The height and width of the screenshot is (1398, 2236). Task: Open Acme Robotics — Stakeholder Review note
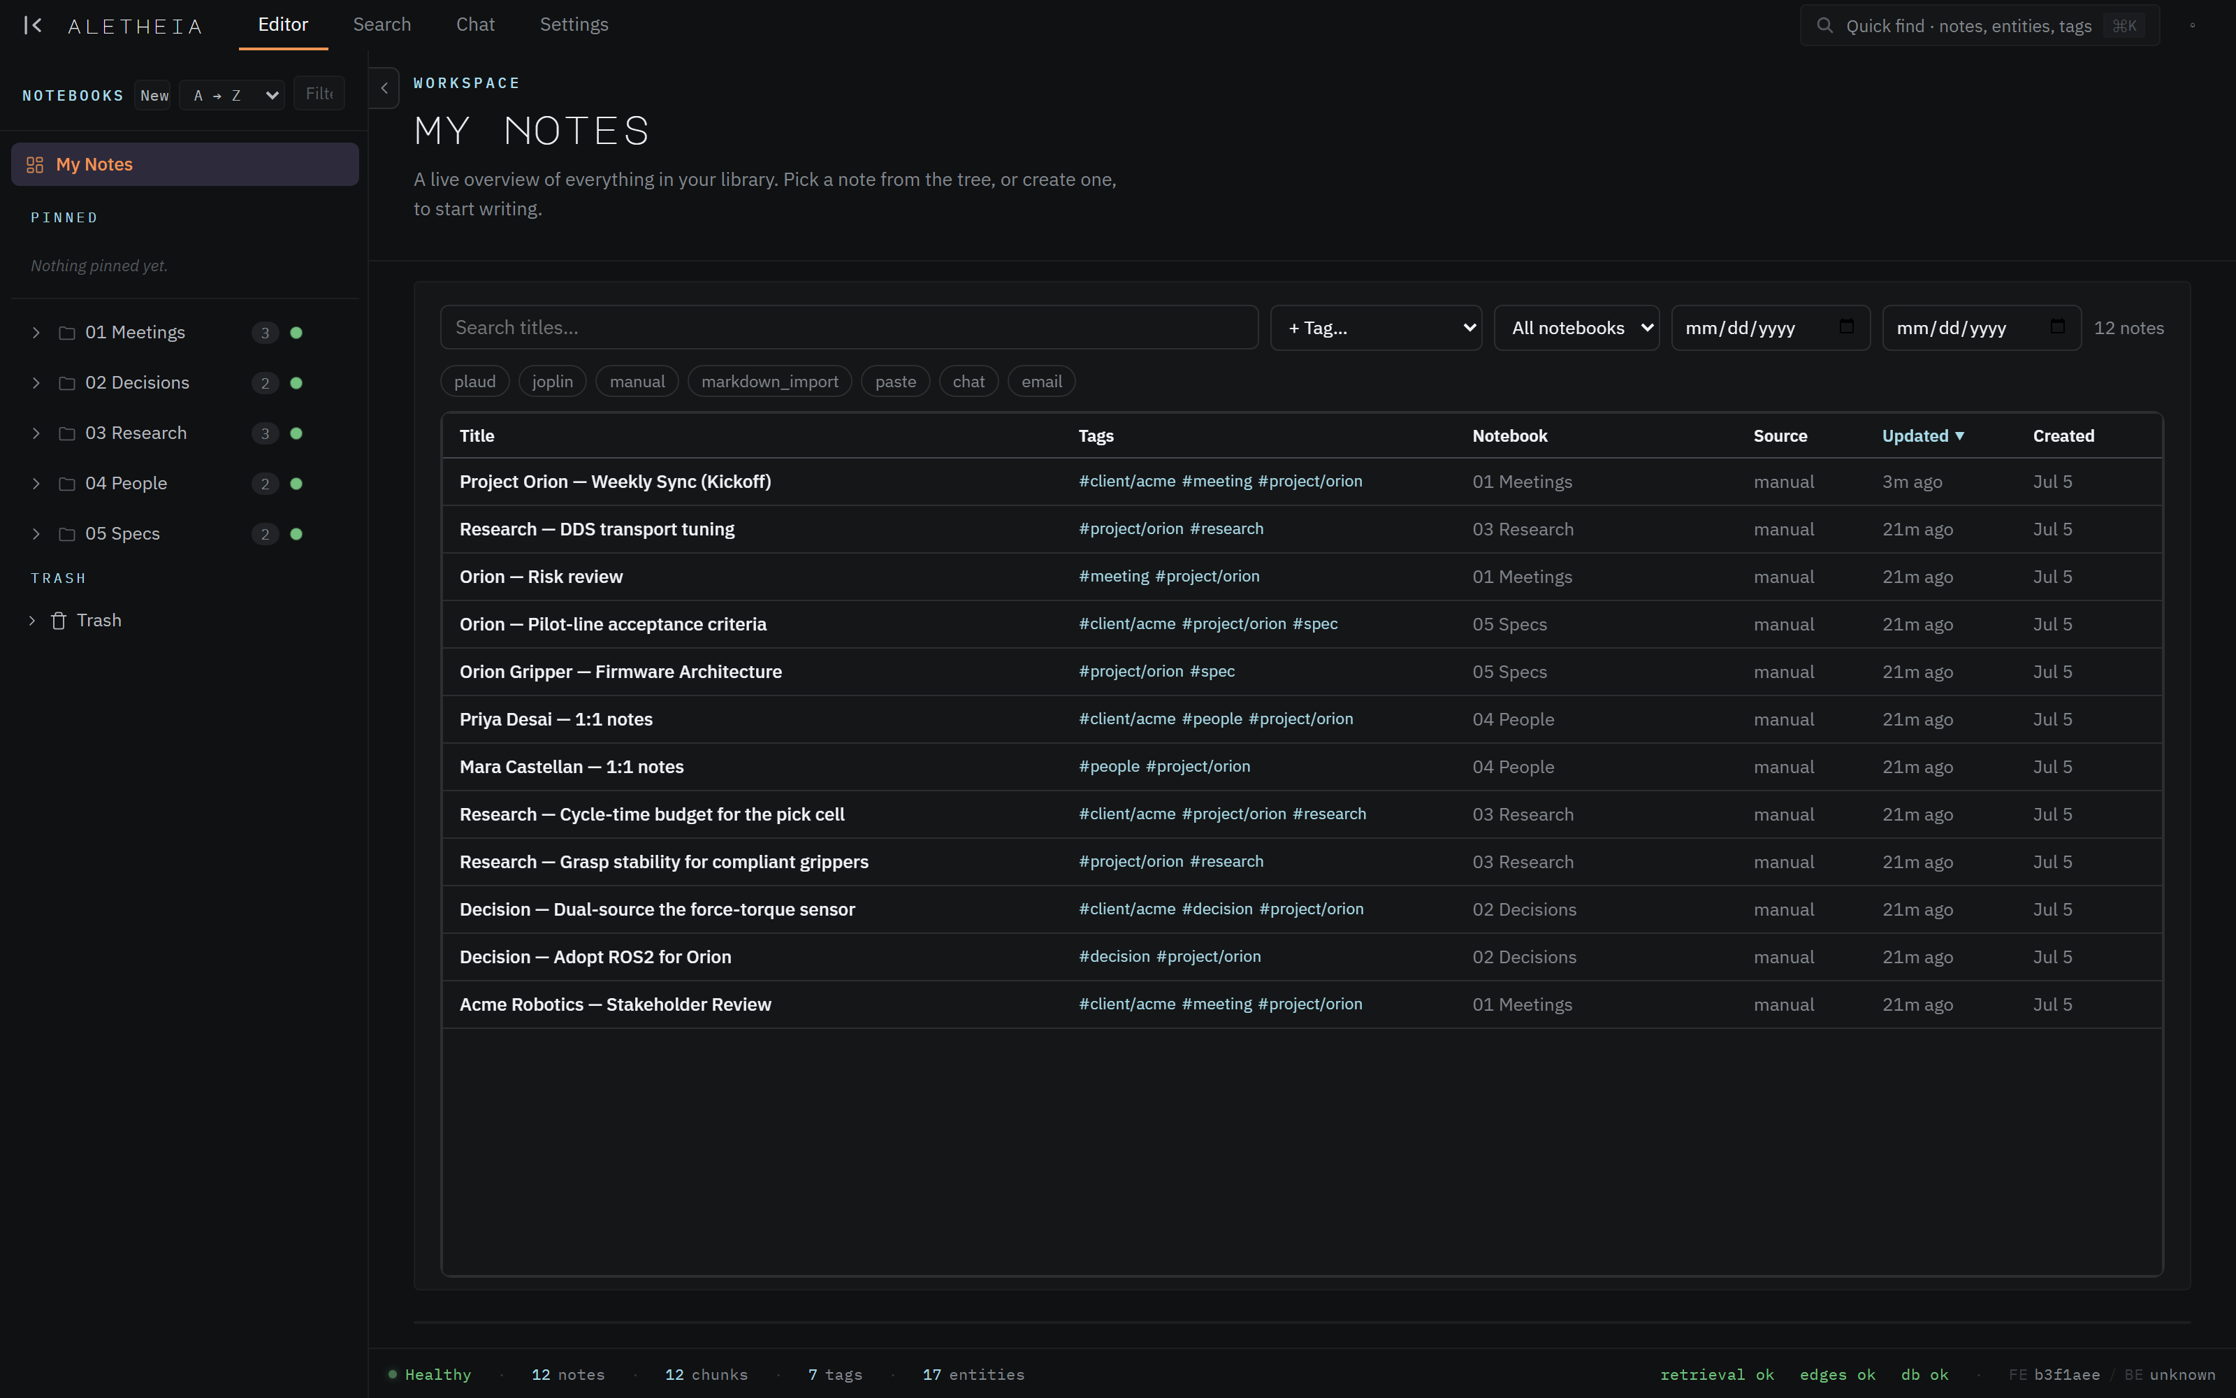point(616,1005)
